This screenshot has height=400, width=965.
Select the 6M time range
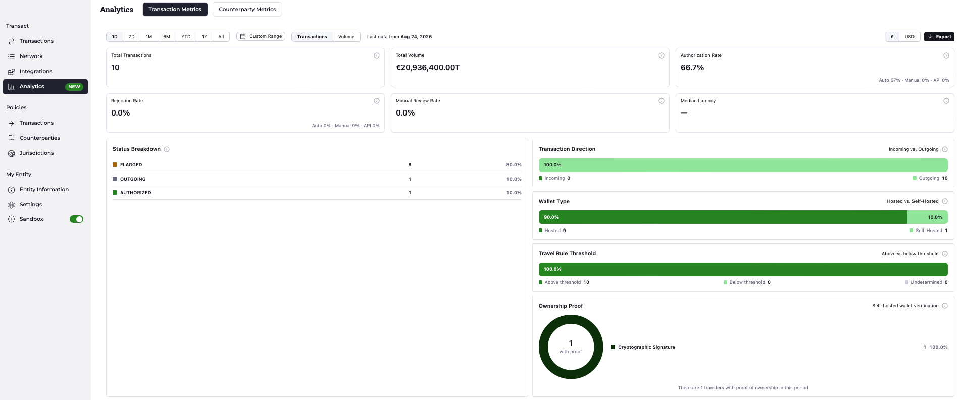167,37
